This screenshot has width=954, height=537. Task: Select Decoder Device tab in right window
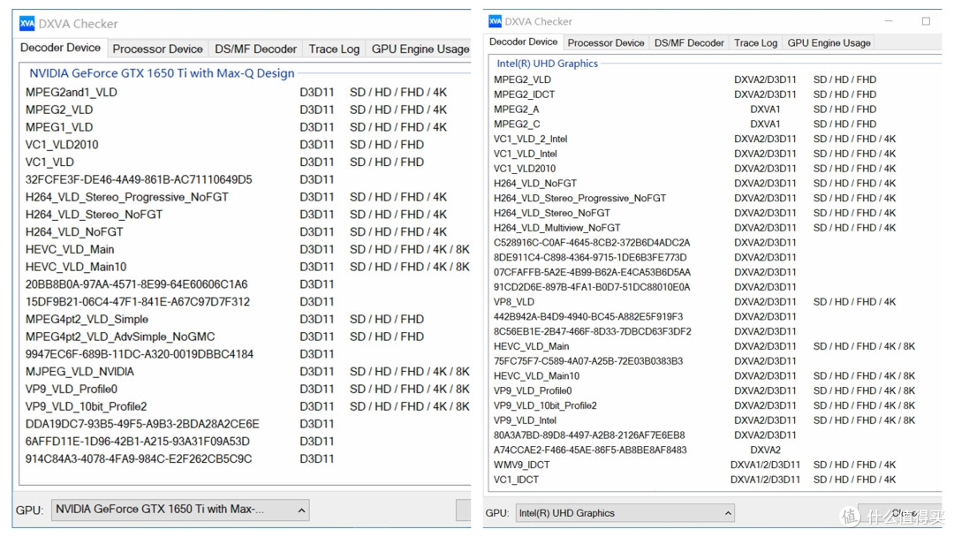tap(523, 42)
